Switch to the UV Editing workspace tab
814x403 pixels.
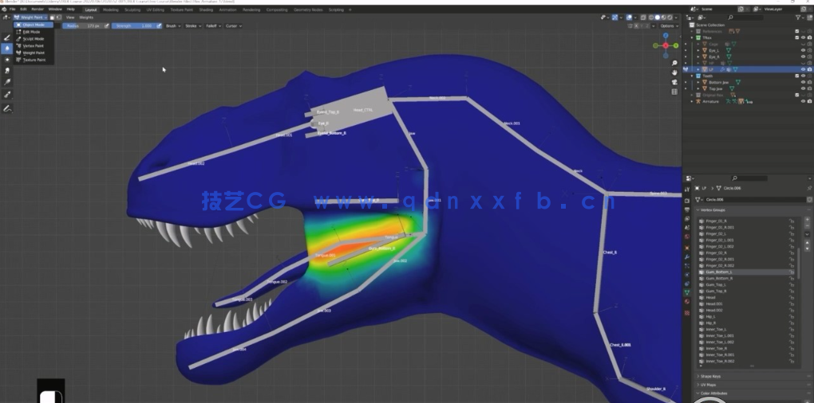[156, 10]
